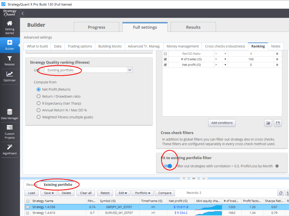Open the Edit dropdown menu

click(x=123, y=193)
